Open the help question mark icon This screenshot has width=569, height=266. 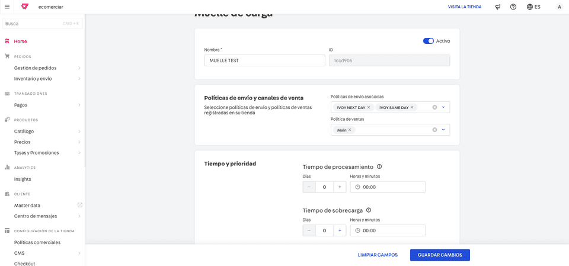[x=513, y=7]
